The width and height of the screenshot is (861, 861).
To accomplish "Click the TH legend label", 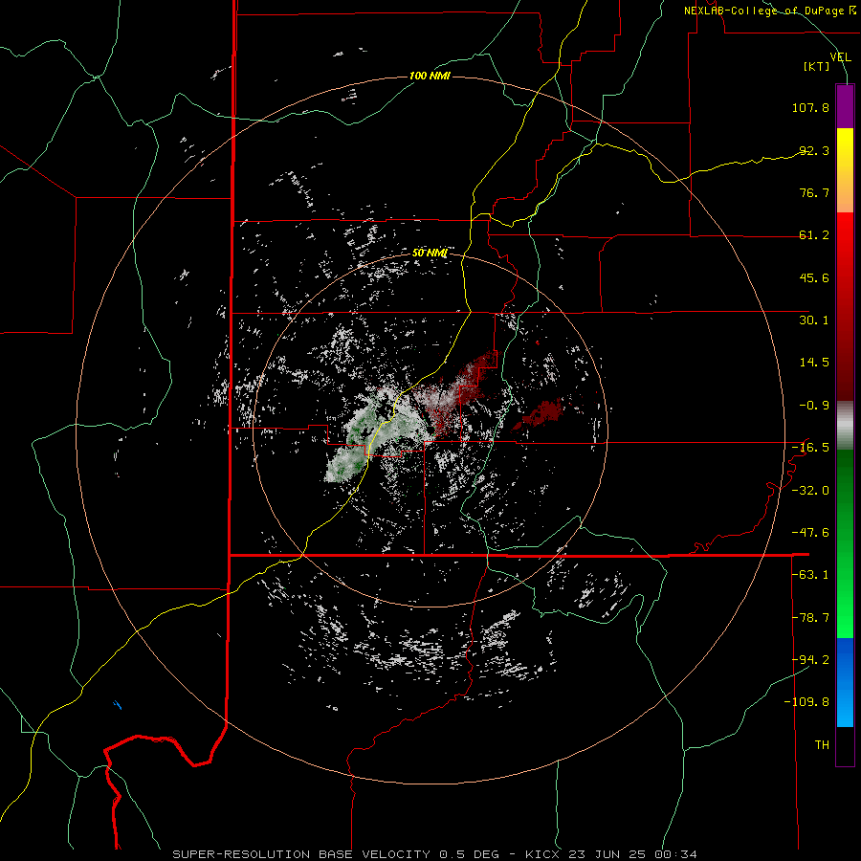I will coord(822,744).
